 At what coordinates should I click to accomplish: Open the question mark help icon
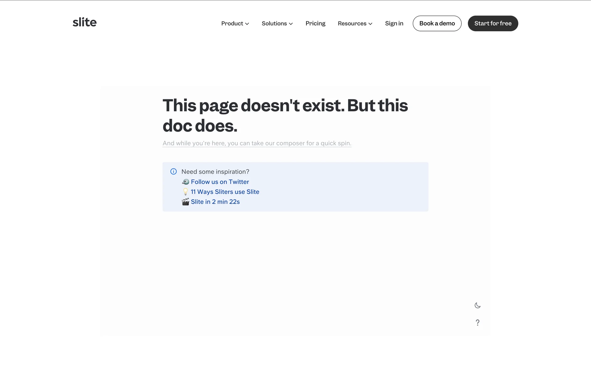pos(477,323)
